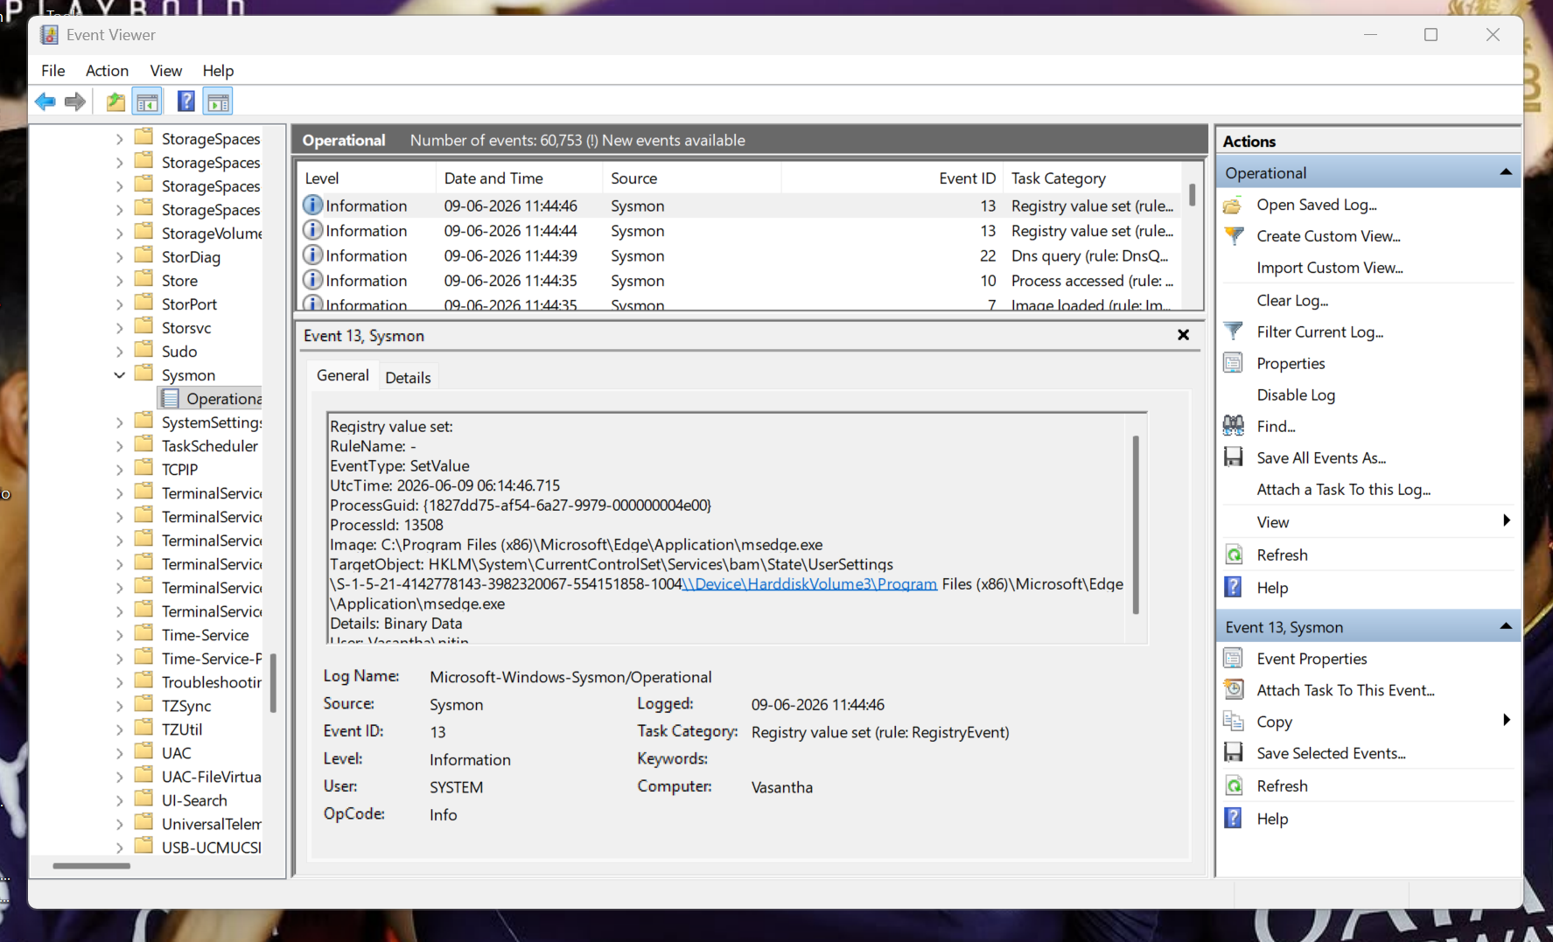The width and height of the screenshot is (1553, 942).
Task: Open the Help menu in menu bar
Action: click(219, 71)
